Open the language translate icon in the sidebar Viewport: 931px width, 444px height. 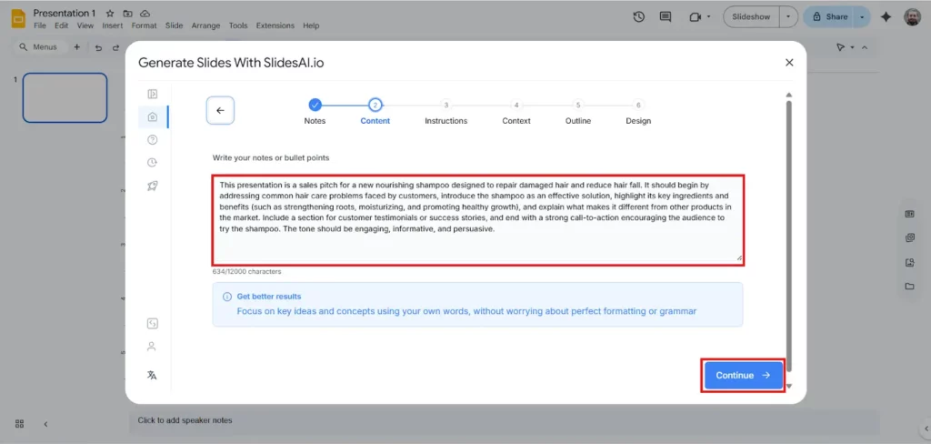[x=152, y=375]
